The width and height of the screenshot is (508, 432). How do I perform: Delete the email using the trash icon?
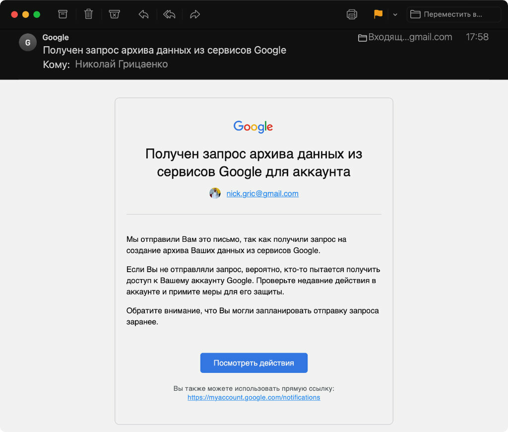point(88,14)
